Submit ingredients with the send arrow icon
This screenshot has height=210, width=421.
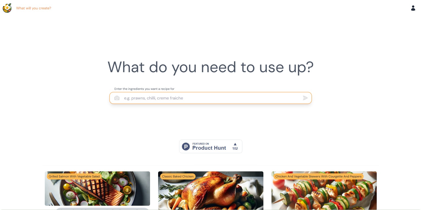pos(305,98)
